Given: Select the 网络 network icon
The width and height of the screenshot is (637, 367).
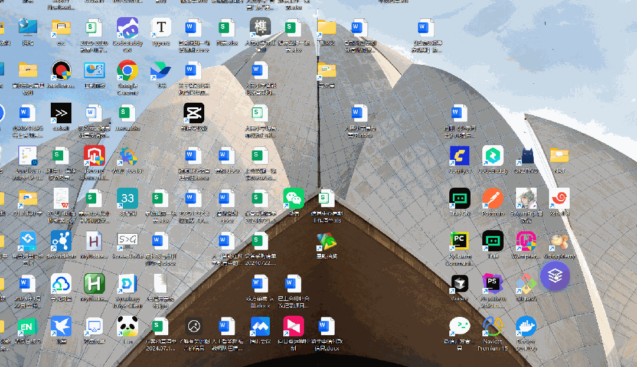Looking at the screenshot, I should 28,28.
